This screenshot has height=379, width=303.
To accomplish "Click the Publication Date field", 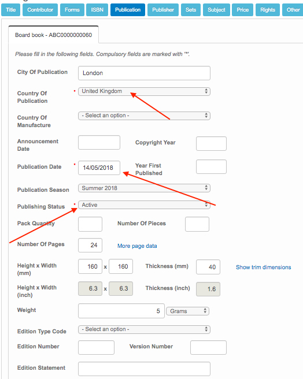I will click(x=99, y=168).
